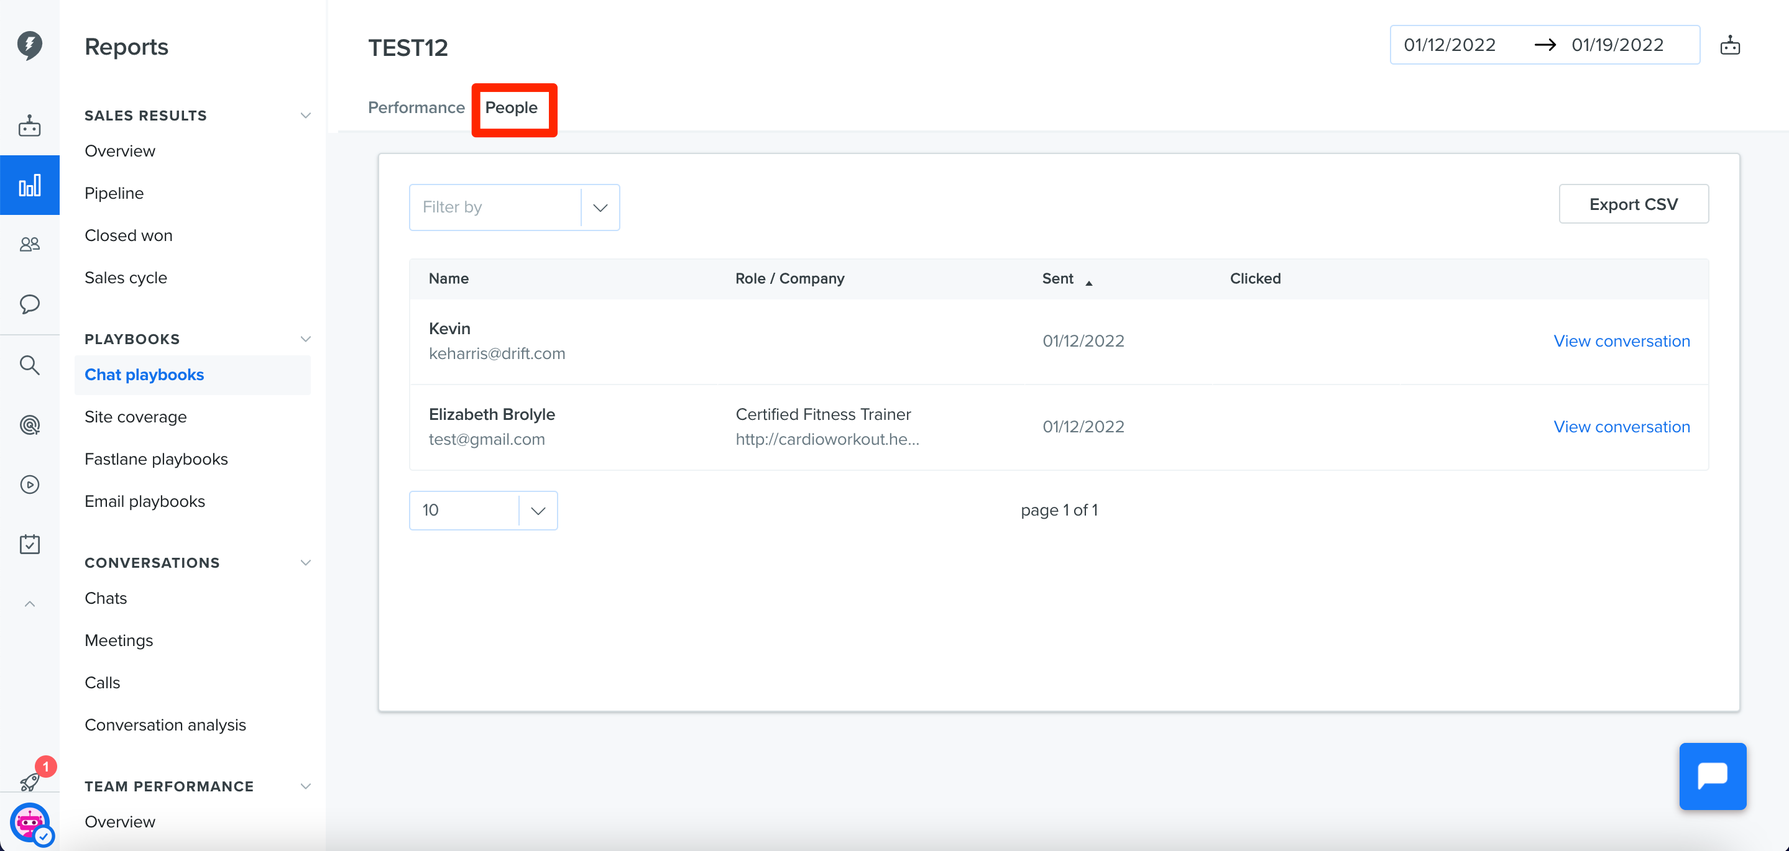Collapse the Team Performance section
Image resolution: width=1789 pixels, height=851 pixels.
pos(305,786)
